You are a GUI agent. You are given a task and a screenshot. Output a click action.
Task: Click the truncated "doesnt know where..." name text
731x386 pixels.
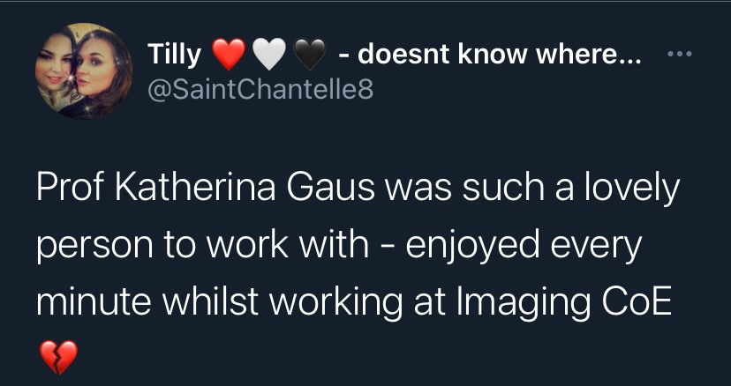click(500, 56)
